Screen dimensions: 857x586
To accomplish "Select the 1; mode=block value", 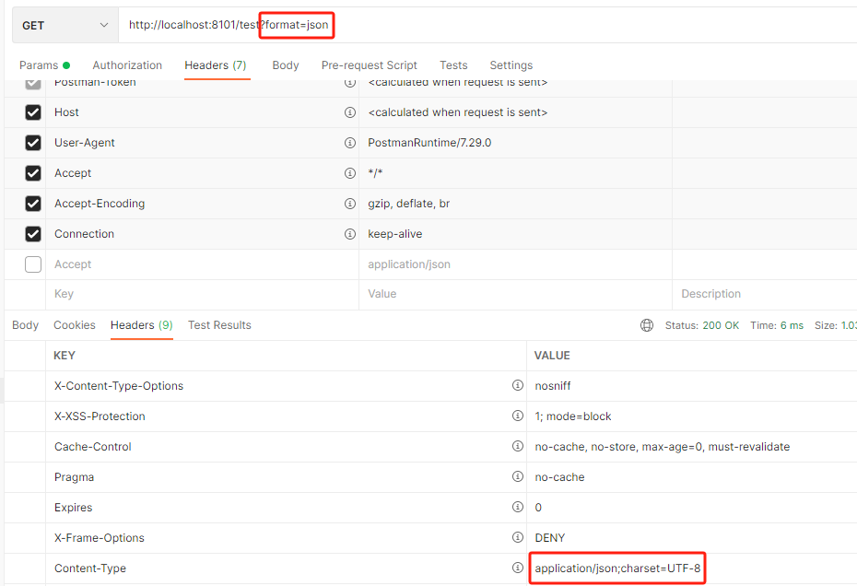I will [573, 416].
